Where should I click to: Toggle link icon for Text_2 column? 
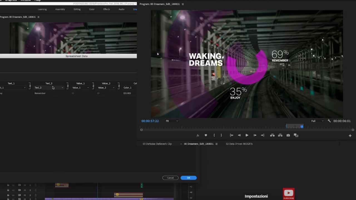click(67, 86)
